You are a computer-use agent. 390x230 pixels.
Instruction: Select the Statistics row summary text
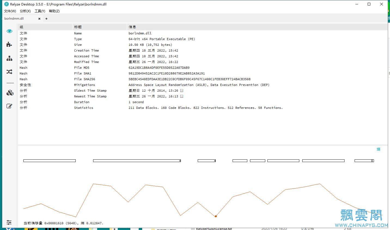click(x=206, y=108)
